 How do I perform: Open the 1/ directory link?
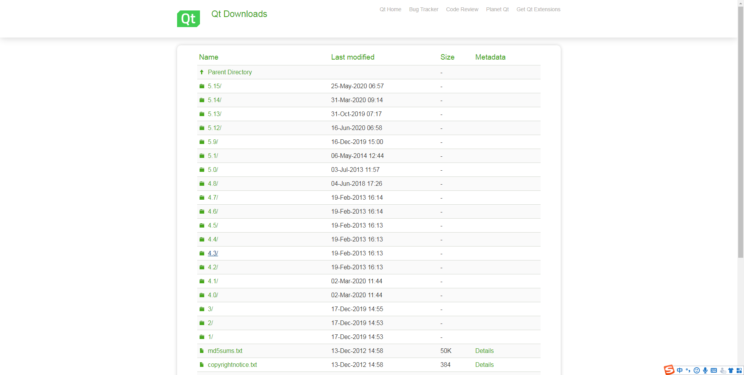point(210,337)
